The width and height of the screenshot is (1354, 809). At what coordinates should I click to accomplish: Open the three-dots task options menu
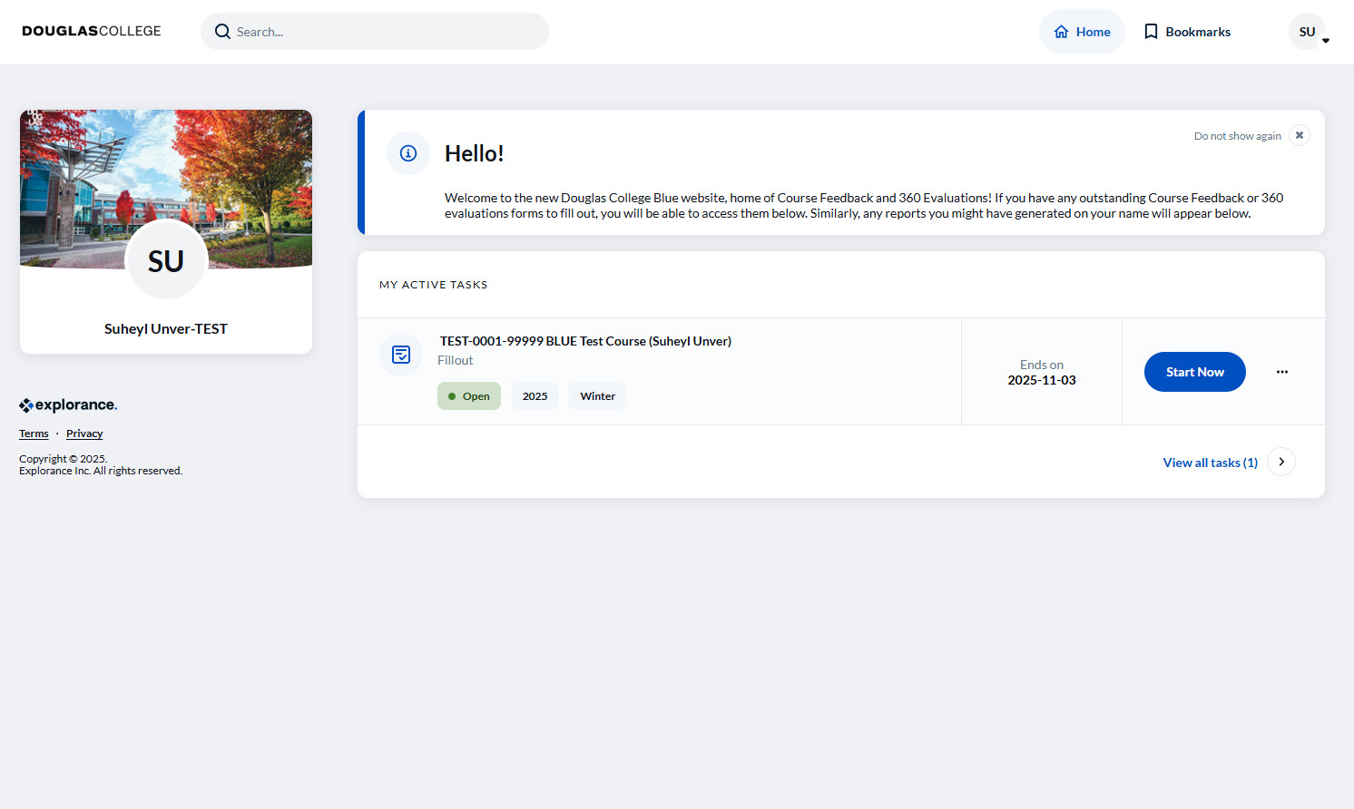[1281, 372]
